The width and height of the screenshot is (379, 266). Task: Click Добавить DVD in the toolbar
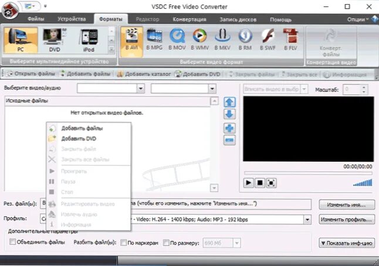tap(198, 74)
